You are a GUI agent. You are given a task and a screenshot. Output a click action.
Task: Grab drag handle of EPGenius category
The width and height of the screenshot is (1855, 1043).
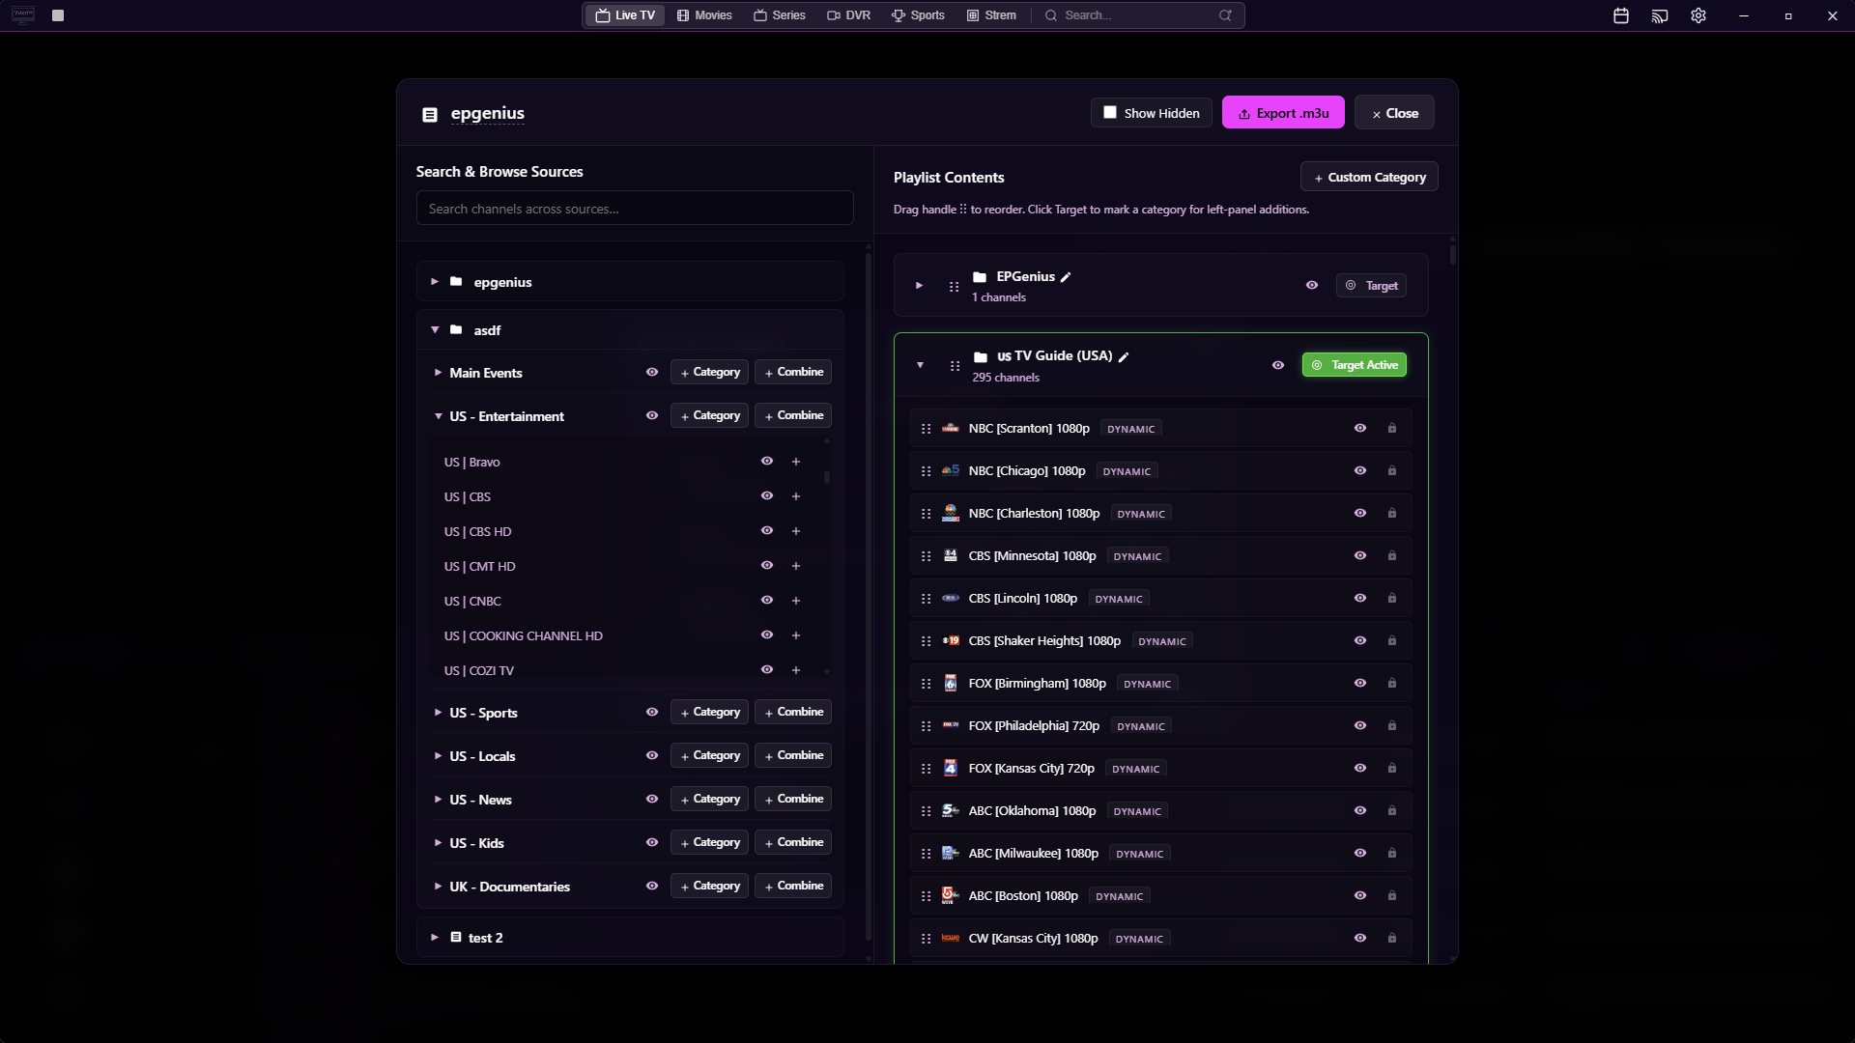point(954,286)
